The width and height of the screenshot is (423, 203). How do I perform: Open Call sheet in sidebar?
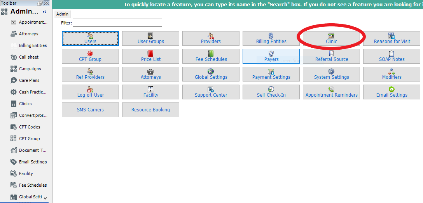(x=28, y=57)
